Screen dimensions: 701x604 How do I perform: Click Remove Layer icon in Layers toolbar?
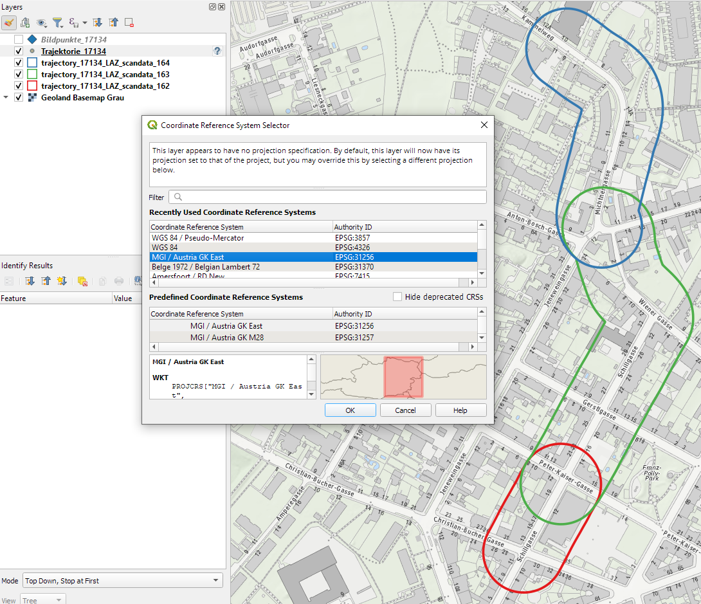tap(129, 23)
